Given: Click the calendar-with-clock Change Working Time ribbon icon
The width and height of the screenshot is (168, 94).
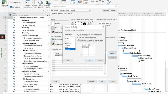Looking at the screenshot, I should [x=64, y=2].
